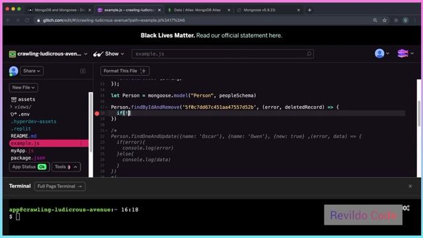This screenshot has height=238, width=423.
Task: Open the package.json file
Action: [x=28, y=158]
